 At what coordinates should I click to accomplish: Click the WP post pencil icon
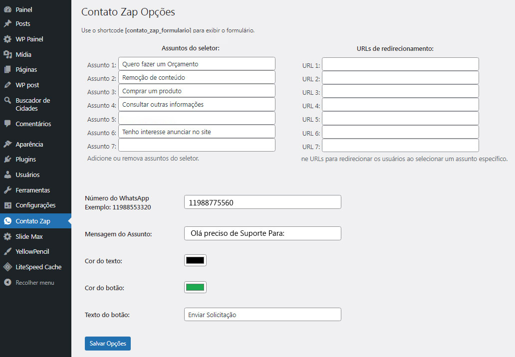tap(7, 85)
